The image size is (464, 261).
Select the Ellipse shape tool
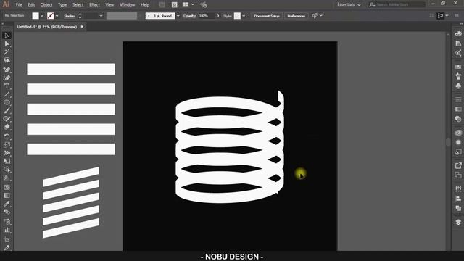click(x=7, y=102)
